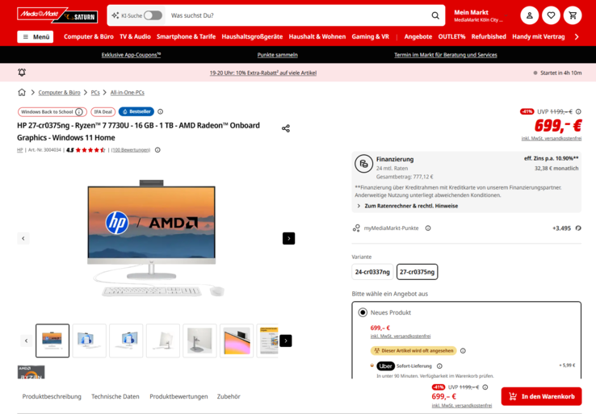
Task: Open Haushalt & Wohnen category
Action: [x=317, y=37]
